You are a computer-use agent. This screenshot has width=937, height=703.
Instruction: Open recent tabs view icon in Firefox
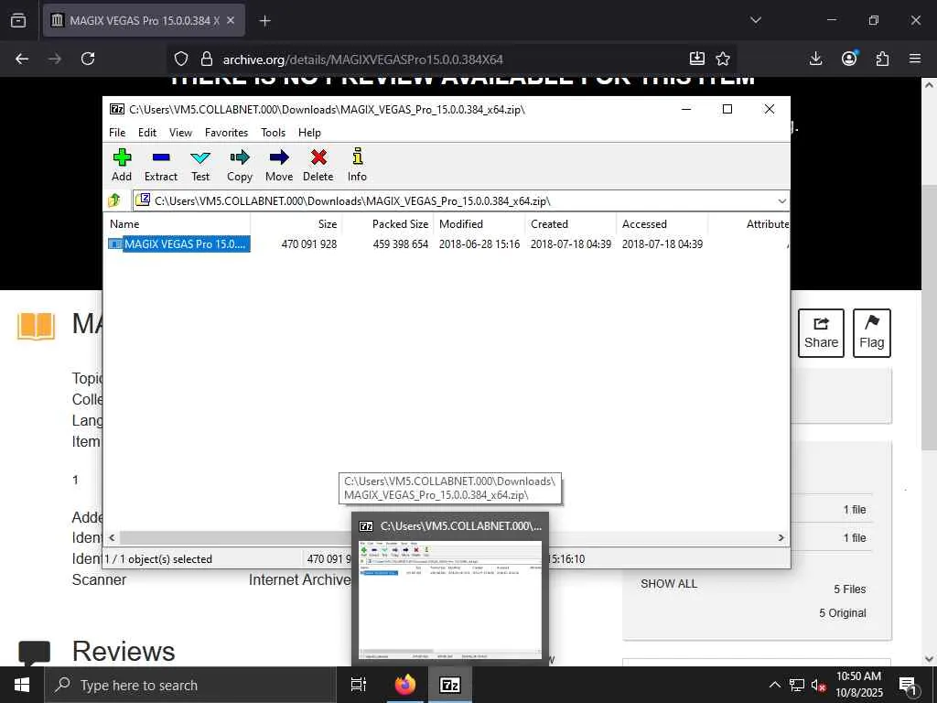pos(18,20)
